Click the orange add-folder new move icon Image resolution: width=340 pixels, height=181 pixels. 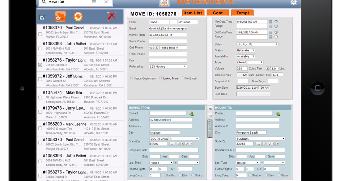point(60,16)
